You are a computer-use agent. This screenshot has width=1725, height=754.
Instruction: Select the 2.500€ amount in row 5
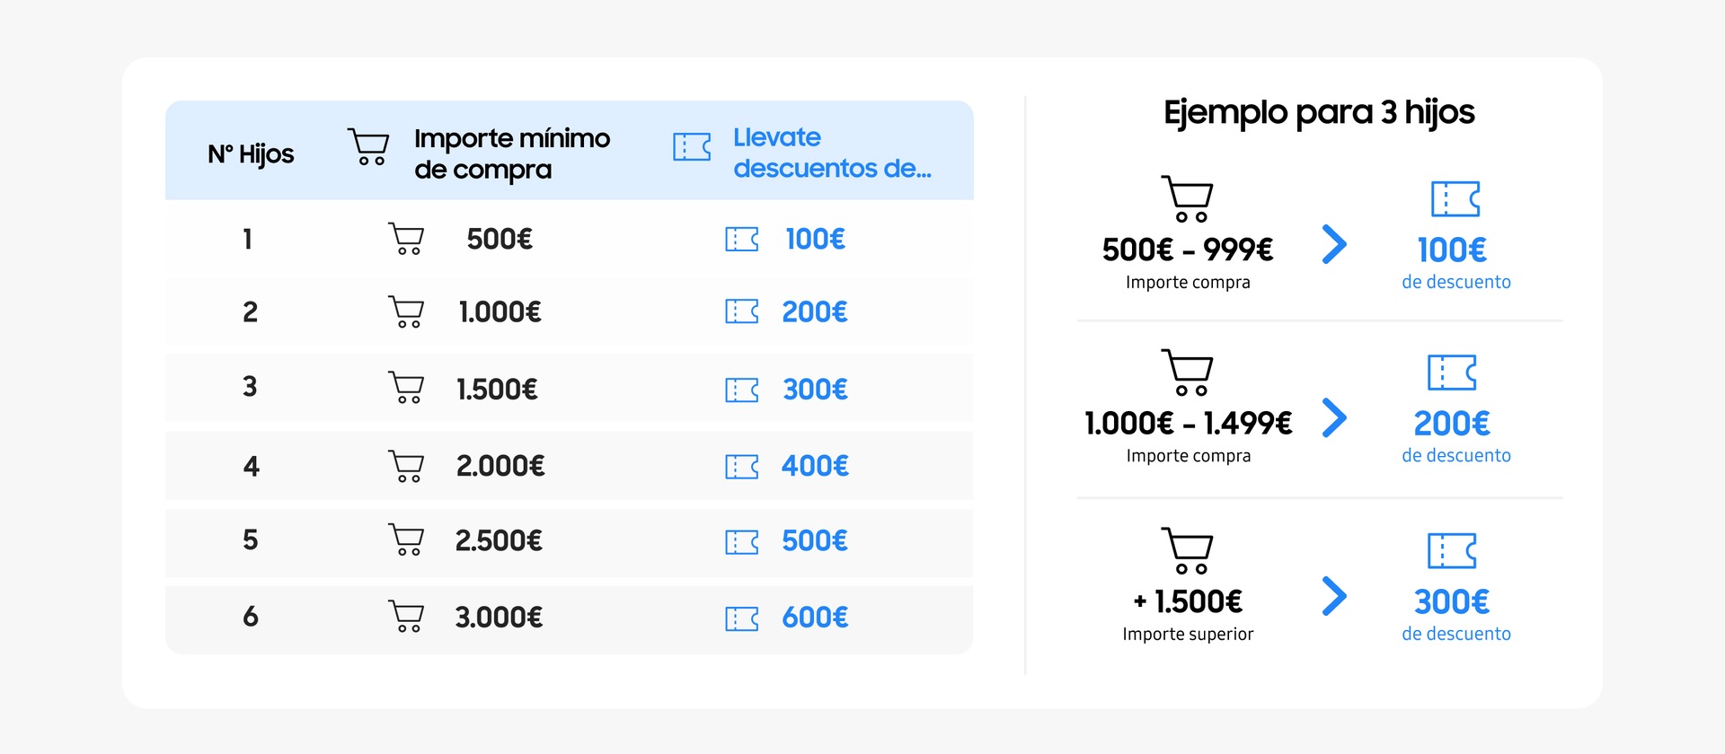[499, 541]
